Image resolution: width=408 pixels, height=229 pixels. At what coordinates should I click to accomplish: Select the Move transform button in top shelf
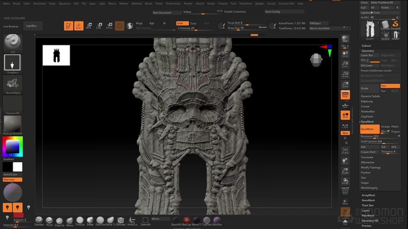[89, 26]
